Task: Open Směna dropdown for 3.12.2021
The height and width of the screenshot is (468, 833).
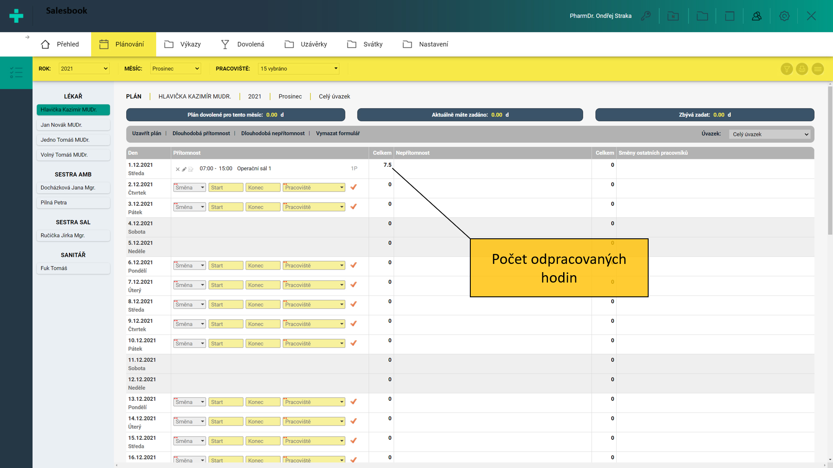Action: [190, 207]
